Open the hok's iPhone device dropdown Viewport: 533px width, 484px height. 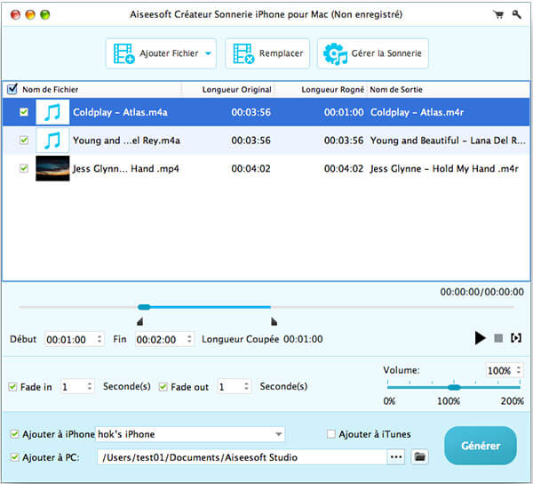(279, 434)
